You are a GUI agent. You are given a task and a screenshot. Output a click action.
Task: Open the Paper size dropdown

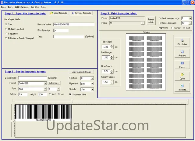tap(143, 23)
